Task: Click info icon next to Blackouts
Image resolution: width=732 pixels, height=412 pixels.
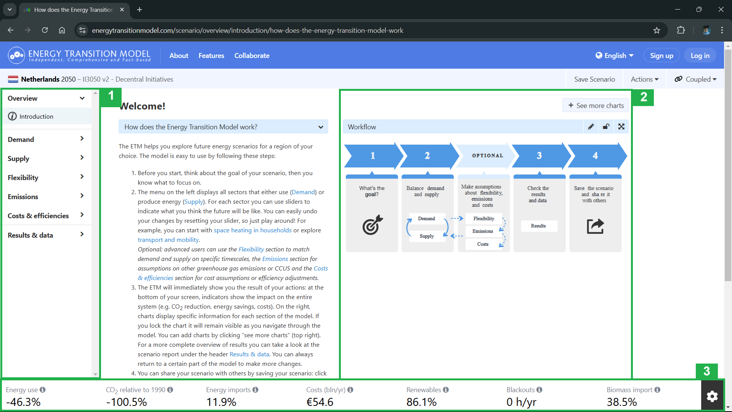Action: (x=539, y=390)
